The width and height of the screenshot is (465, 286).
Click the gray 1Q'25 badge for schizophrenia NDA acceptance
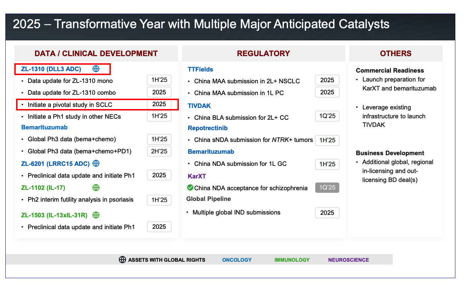327,188
